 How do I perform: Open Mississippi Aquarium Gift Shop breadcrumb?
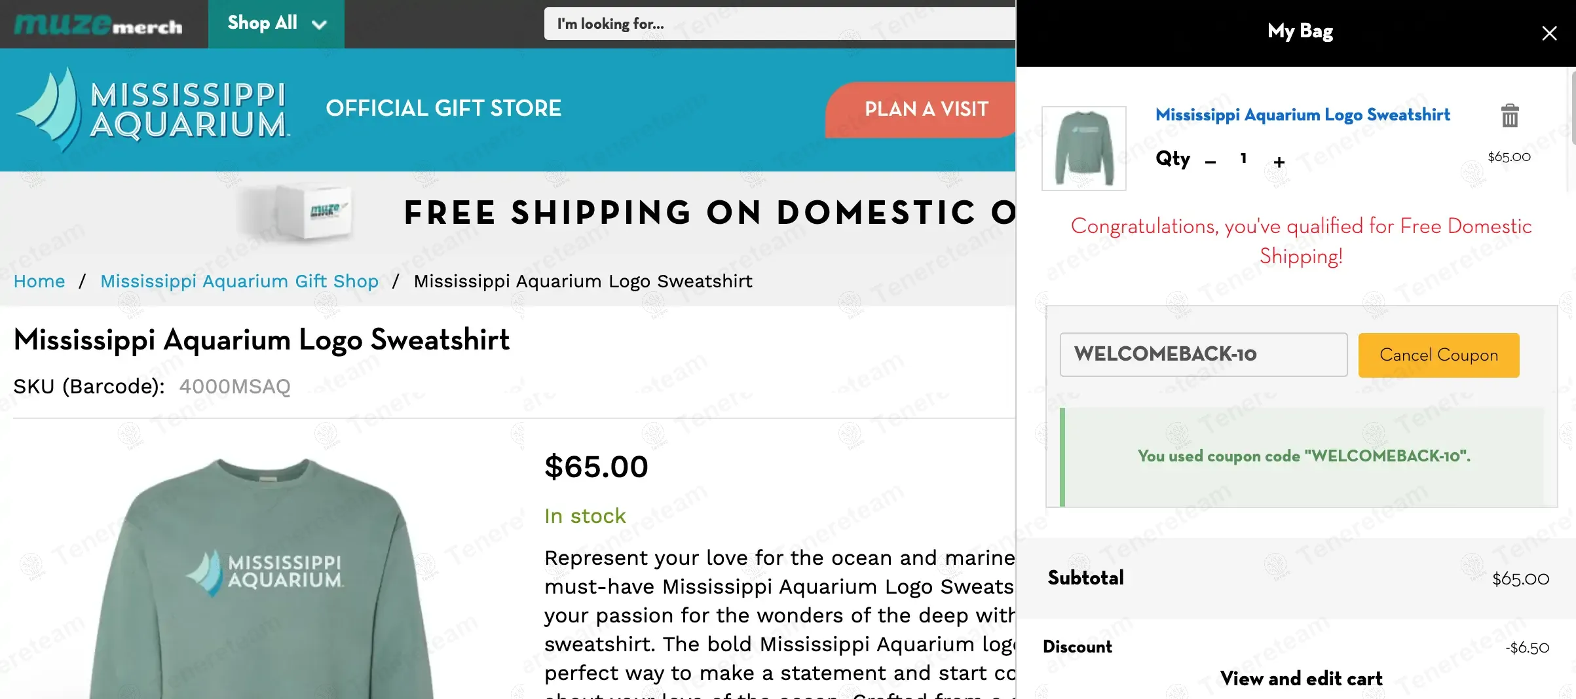(239, 281)
